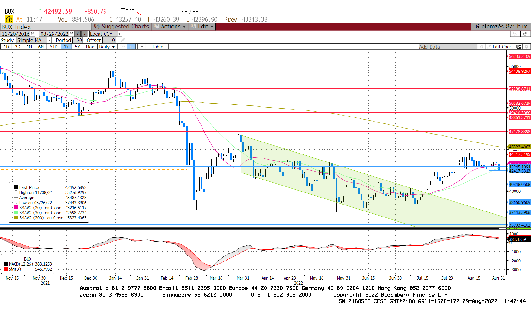Switch to line chart type icon
The height and width of the screenshot is (315, 531).
(x=123, y=47)
